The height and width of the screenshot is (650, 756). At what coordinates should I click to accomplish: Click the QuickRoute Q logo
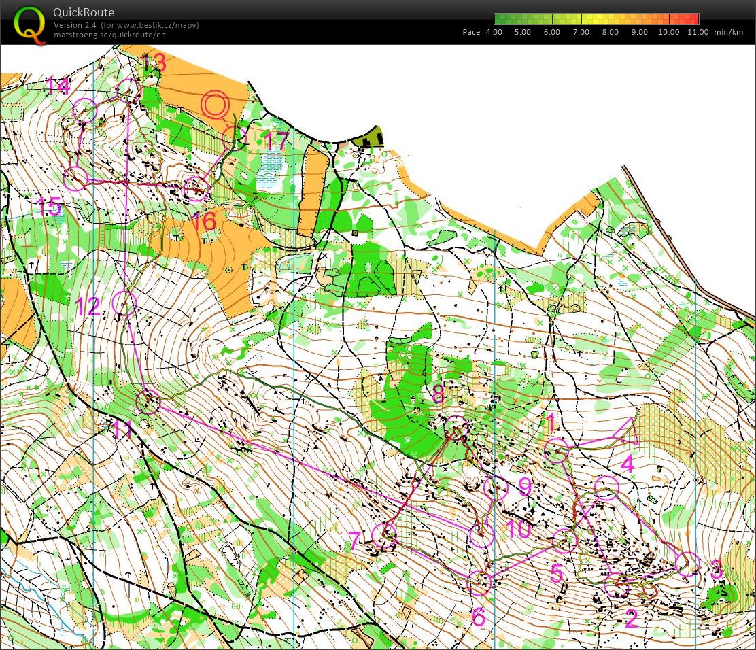coord(31,23)
